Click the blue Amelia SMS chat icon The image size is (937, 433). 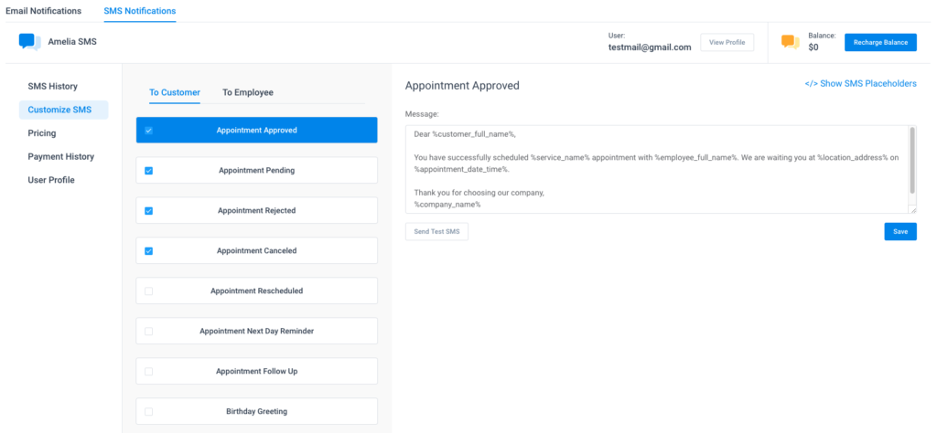[29, 42]
